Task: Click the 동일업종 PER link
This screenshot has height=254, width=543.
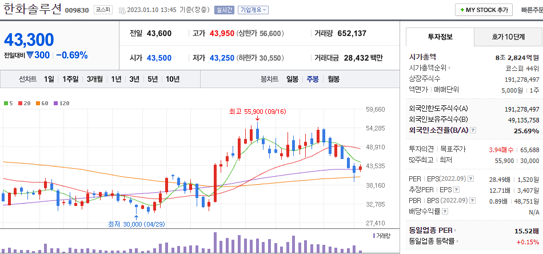Action: pos(430,231)
